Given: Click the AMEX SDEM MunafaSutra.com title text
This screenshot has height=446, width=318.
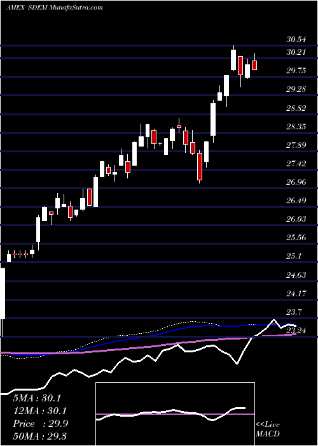Looking at the screenshot, I should [55, 8].
